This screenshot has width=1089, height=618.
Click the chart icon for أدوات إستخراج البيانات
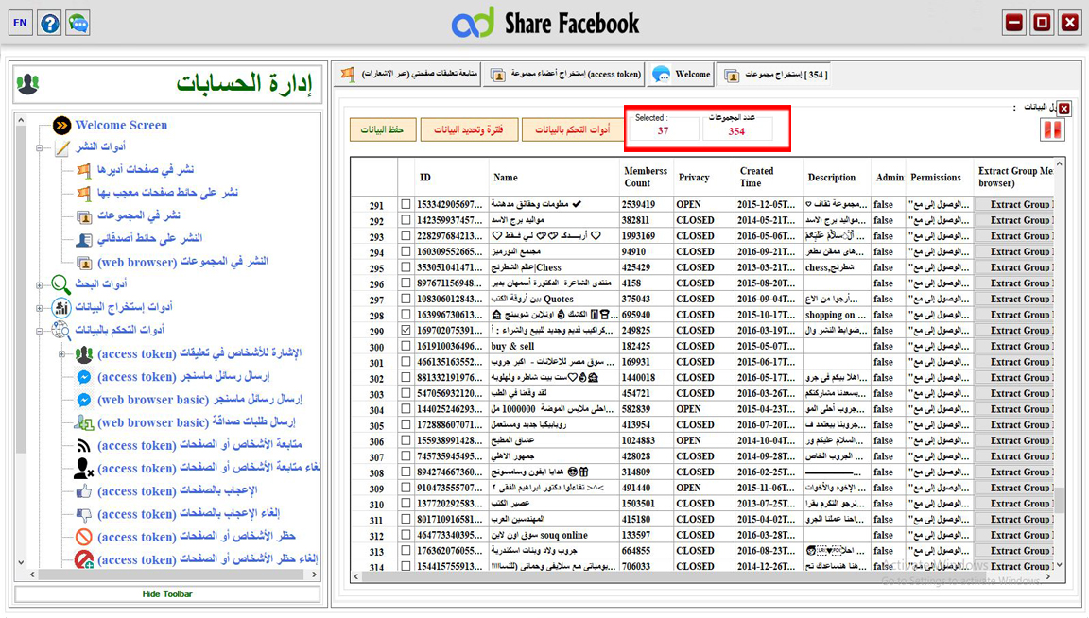pyautogui.click(x=61, y=307)
